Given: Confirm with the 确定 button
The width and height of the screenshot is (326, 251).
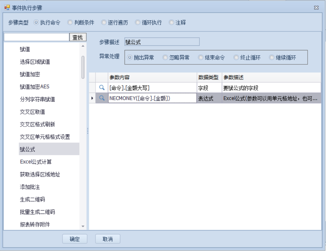Looking at the screenshot, I should [x=75, y=239].
